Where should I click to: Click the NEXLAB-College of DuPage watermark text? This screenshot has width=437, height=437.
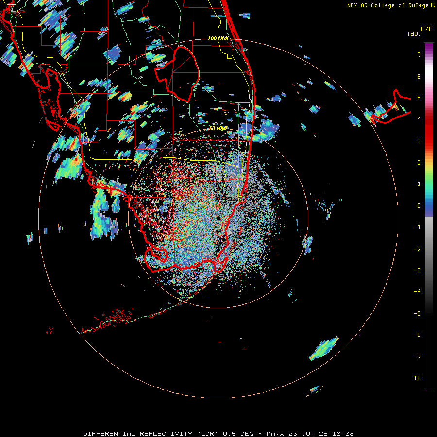(388, 5)
